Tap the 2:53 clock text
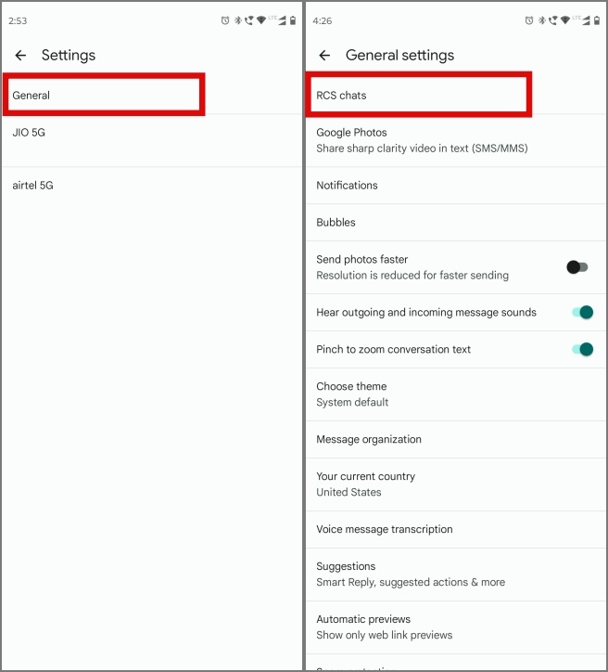This screenshot has width=608, height=672. [x=18, y=20]
